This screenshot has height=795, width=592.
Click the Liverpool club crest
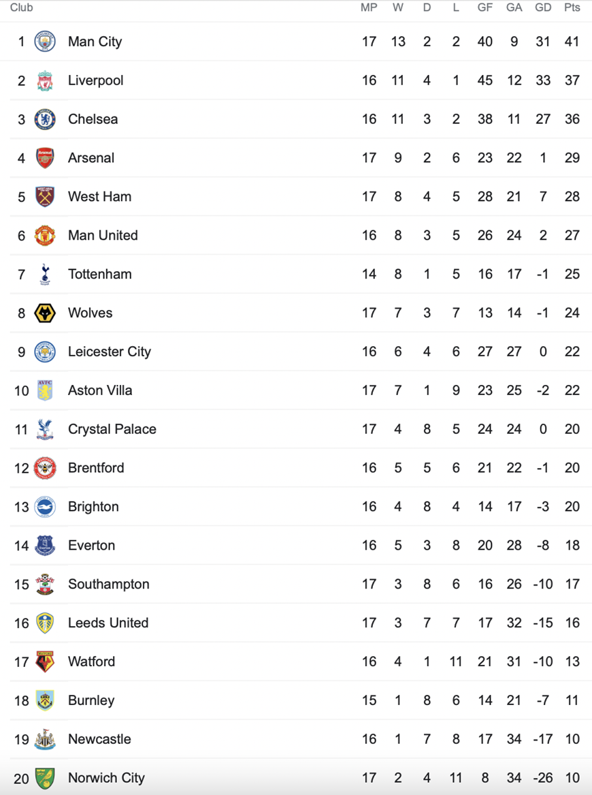point(45,80)
